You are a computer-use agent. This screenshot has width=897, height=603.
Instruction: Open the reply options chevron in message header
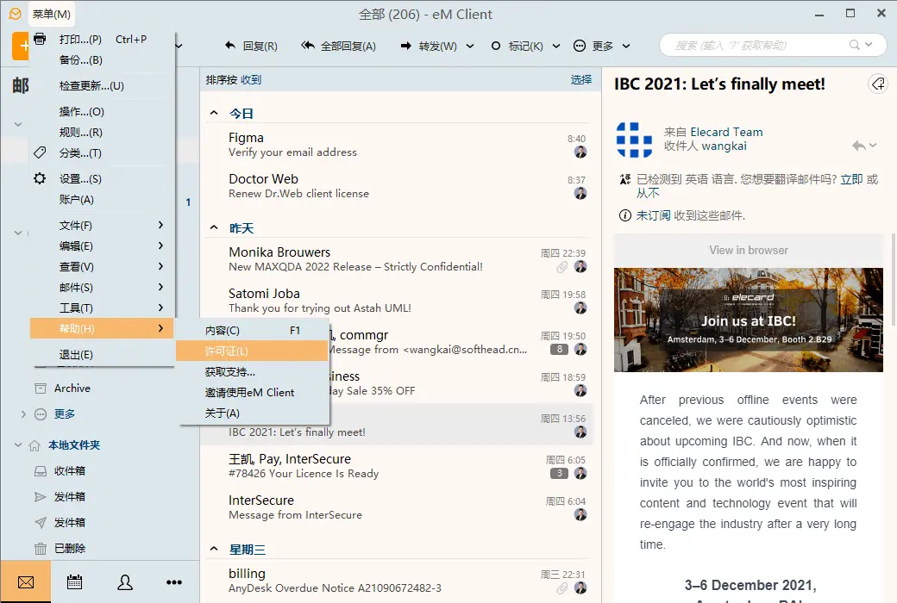(x=873, y=146)
